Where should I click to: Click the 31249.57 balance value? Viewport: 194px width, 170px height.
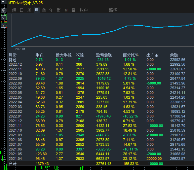(178, 140)
